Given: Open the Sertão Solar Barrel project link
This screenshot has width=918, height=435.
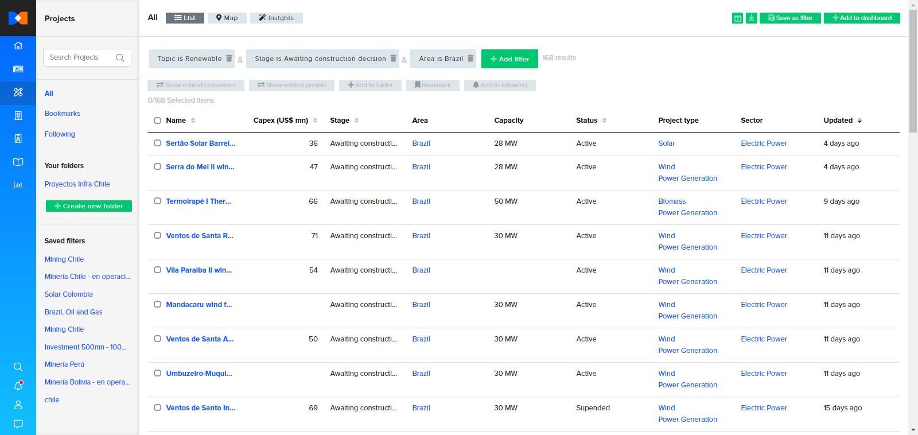Looking at the screenshot, I should coord(200,143).
